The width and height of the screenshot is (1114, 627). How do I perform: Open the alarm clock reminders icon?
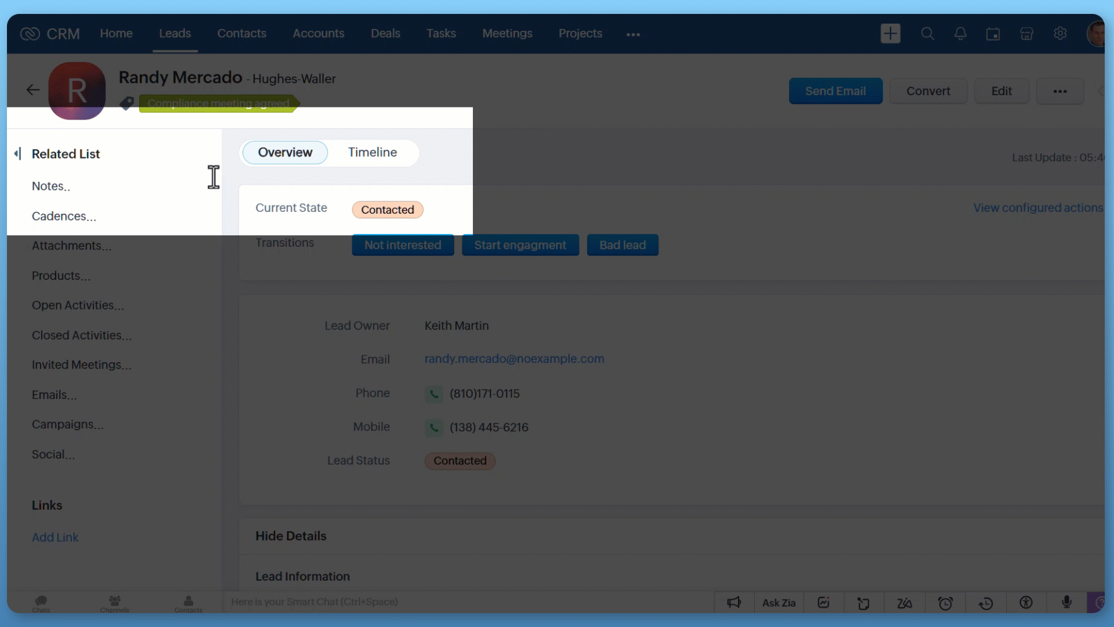click(945, 603)
